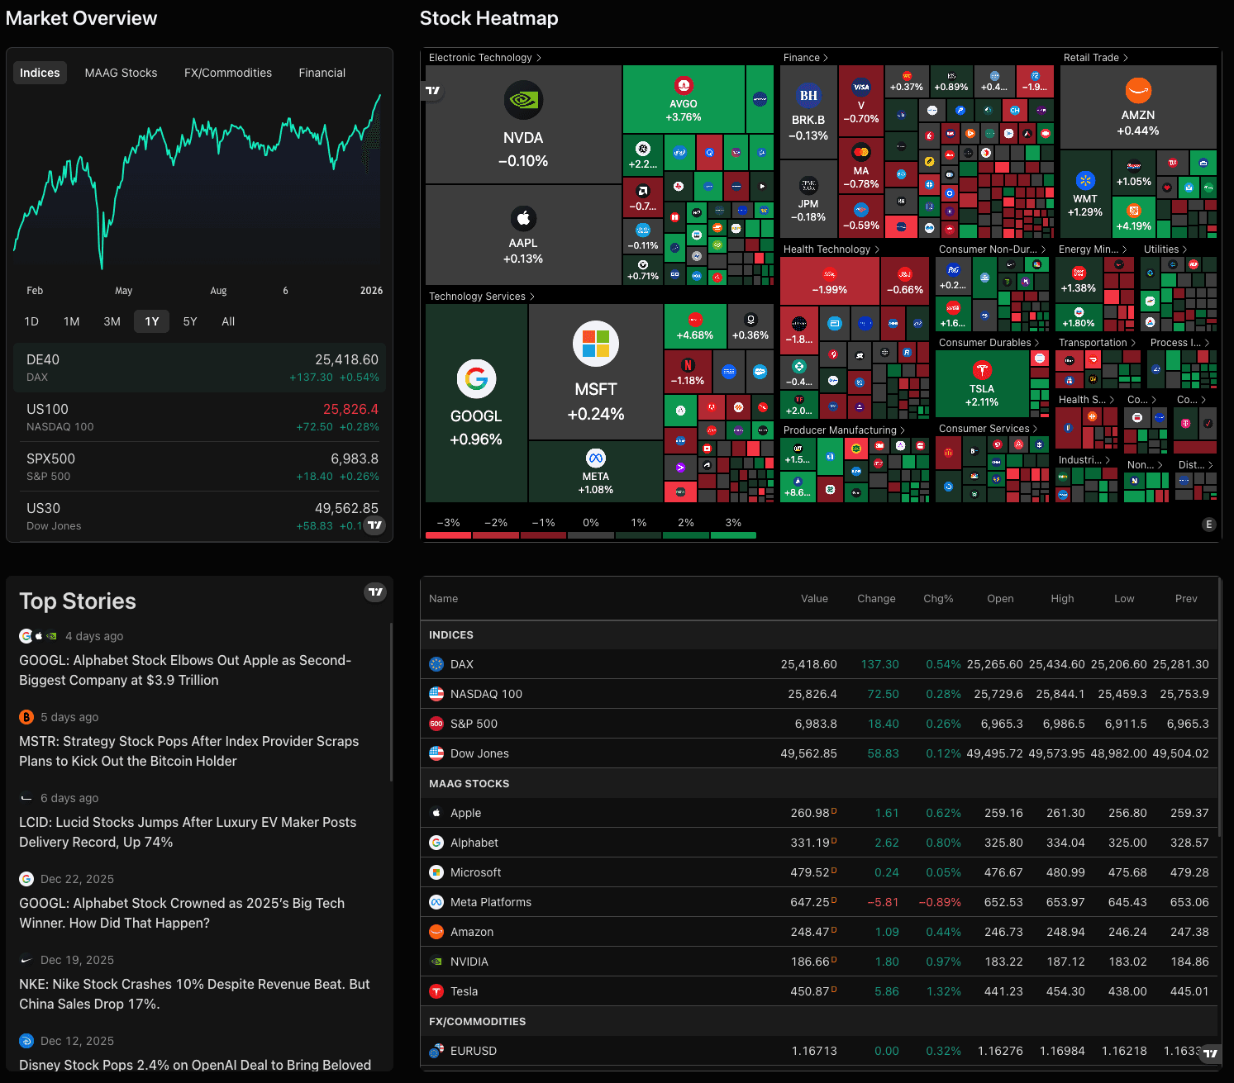Click the Microsoft logo in MSFT tile
The height and width of the screenshot is (1083, 1234).
[x=596, y=344]
